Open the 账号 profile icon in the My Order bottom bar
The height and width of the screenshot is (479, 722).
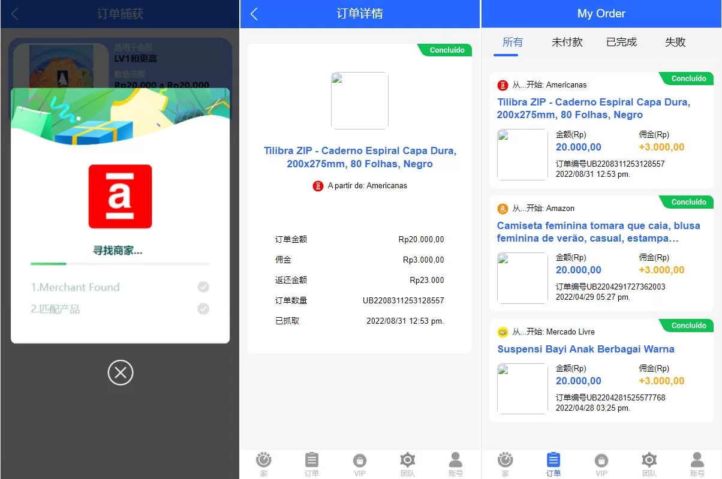pyautogui.click(x=697, y=460)
